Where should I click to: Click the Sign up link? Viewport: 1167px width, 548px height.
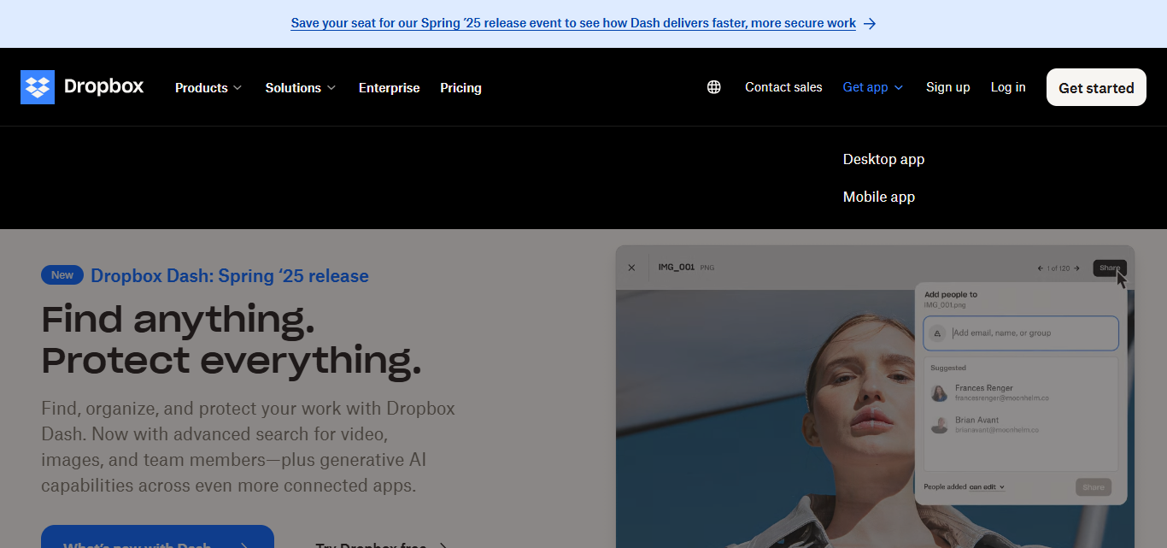[947, 87]
